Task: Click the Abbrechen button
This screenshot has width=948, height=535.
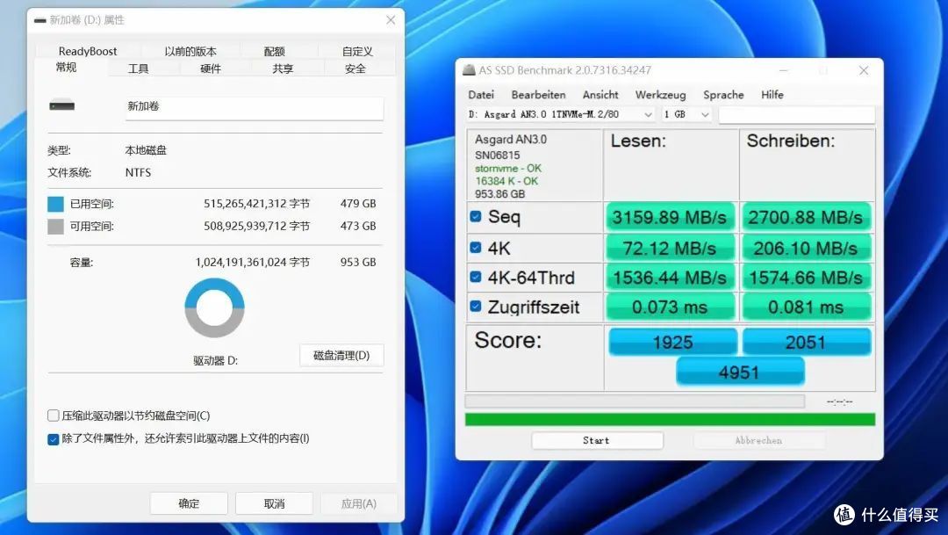Action: pos(758,441)
